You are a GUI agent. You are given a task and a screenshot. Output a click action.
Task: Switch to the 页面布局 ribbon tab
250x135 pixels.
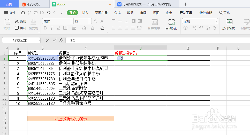pyautogui.click(x=101, y=13)
